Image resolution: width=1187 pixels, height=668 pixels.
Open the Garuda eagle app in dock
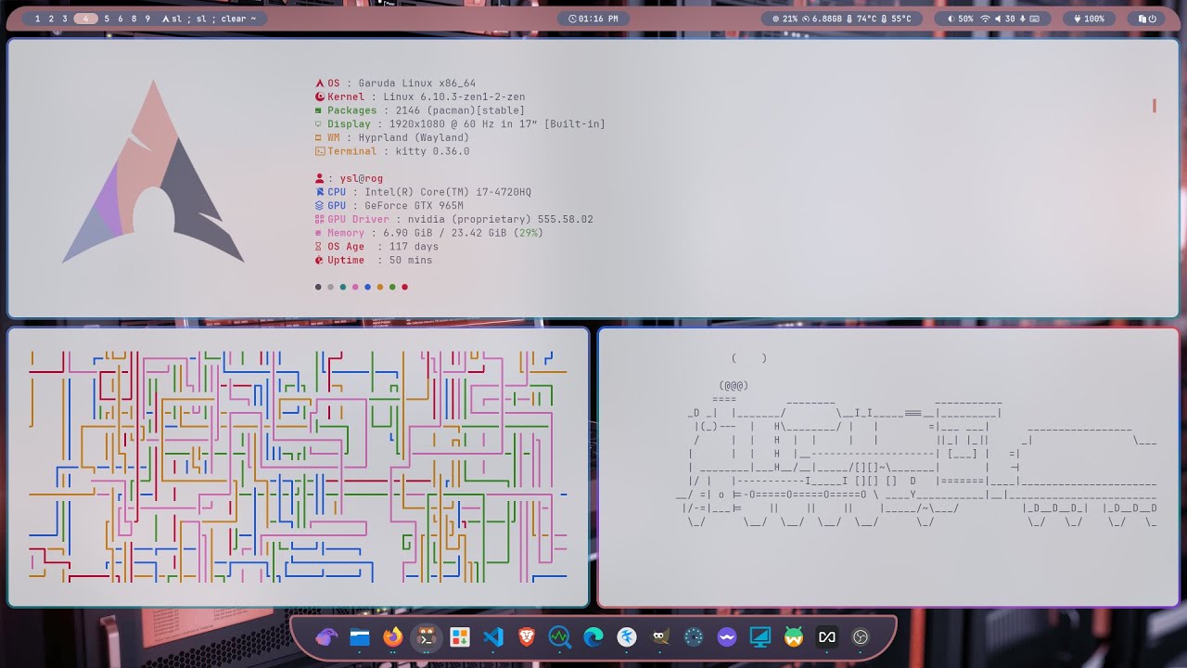tap(326, 637)
